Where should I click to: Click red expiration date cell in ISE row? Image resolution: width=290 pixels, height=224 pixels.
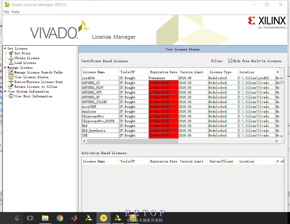[x=163, y=135]
